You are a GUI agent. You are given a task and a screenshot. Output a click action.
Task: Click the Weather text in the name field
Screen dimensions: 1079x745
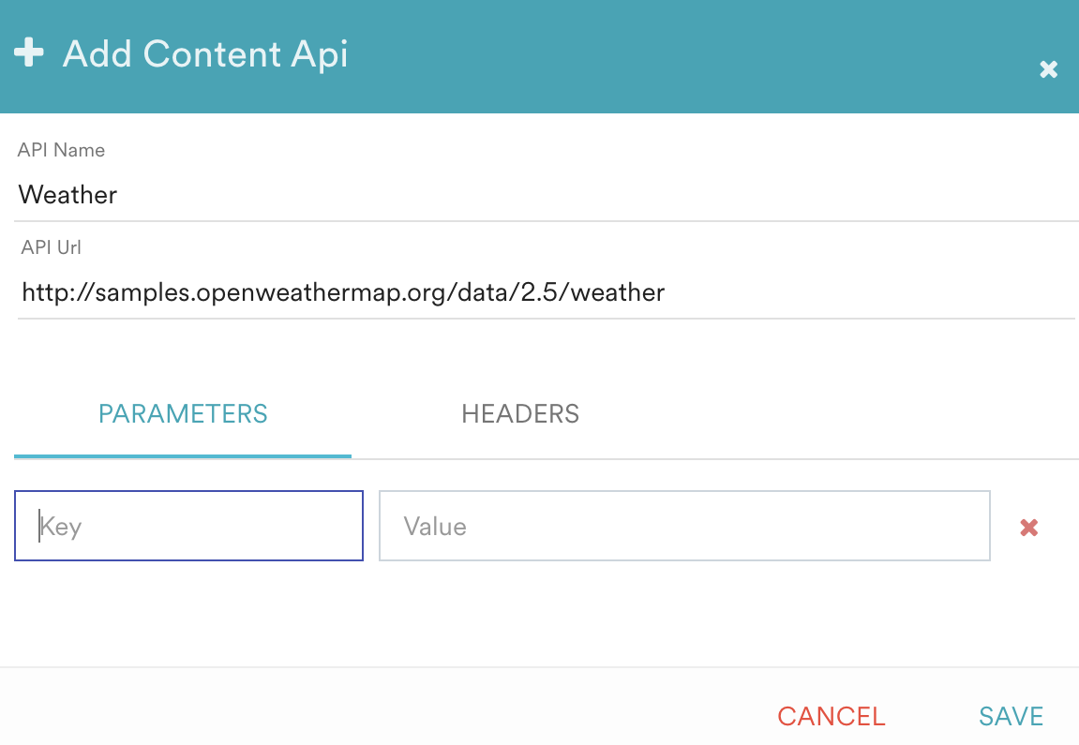[x=67, y=195]
